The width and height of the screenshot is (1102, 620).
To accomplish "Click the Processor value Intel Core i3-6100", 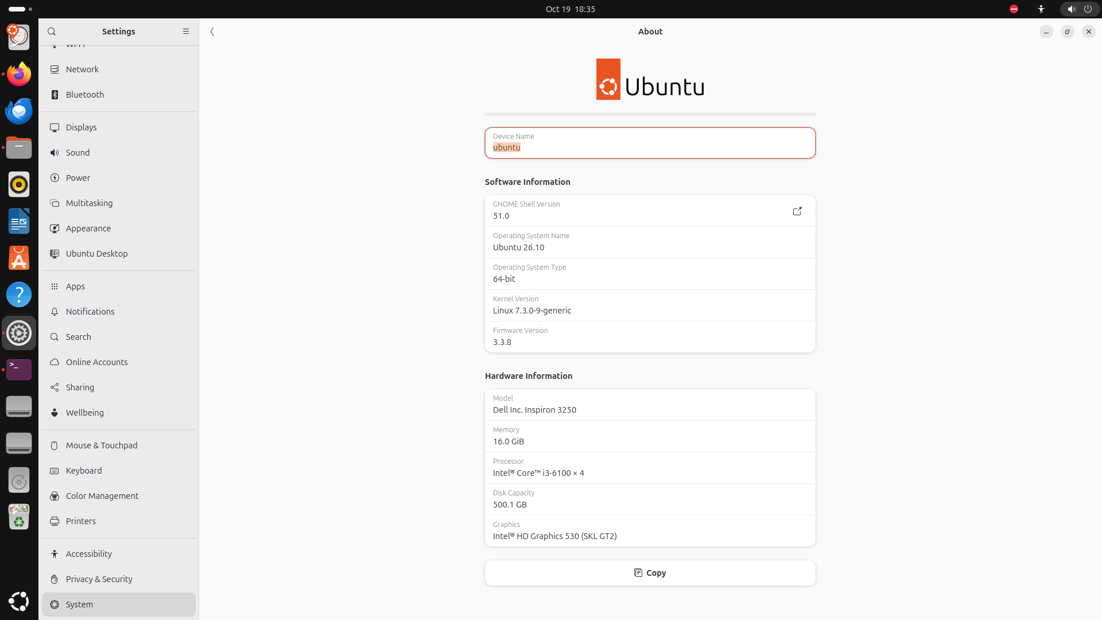I will pyautogui.click(x=538, y=473).
